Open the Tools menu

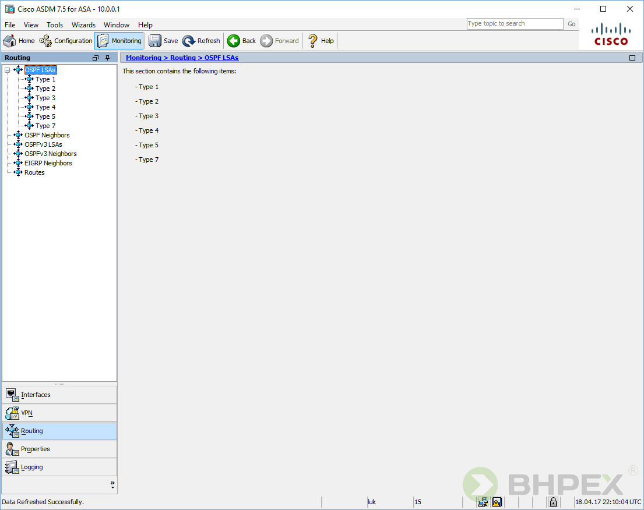click(55, 25)
